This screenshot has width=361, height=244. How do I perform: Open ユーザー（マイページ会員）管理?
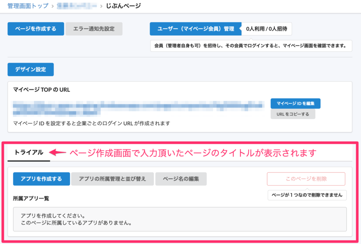[196, 29]
